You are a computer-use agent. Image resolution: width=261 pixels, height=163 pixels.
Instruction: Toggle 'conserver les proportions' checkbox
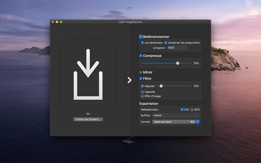166,43
